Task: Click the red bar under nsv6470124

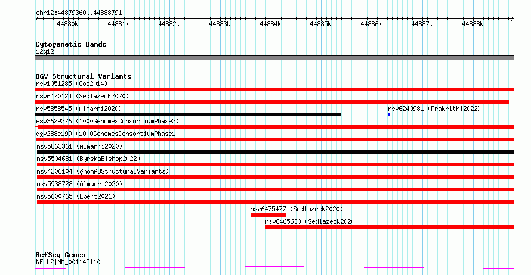Action: click(272, 102)
